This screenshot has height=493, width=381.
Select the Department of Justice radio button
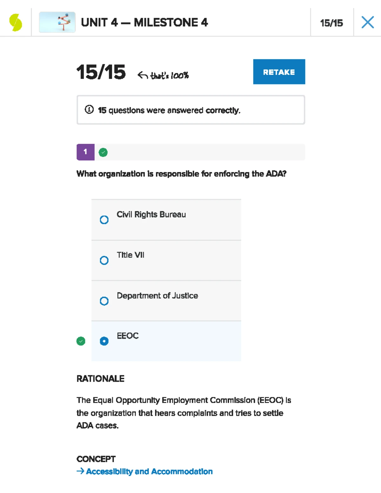click(104, 301)
